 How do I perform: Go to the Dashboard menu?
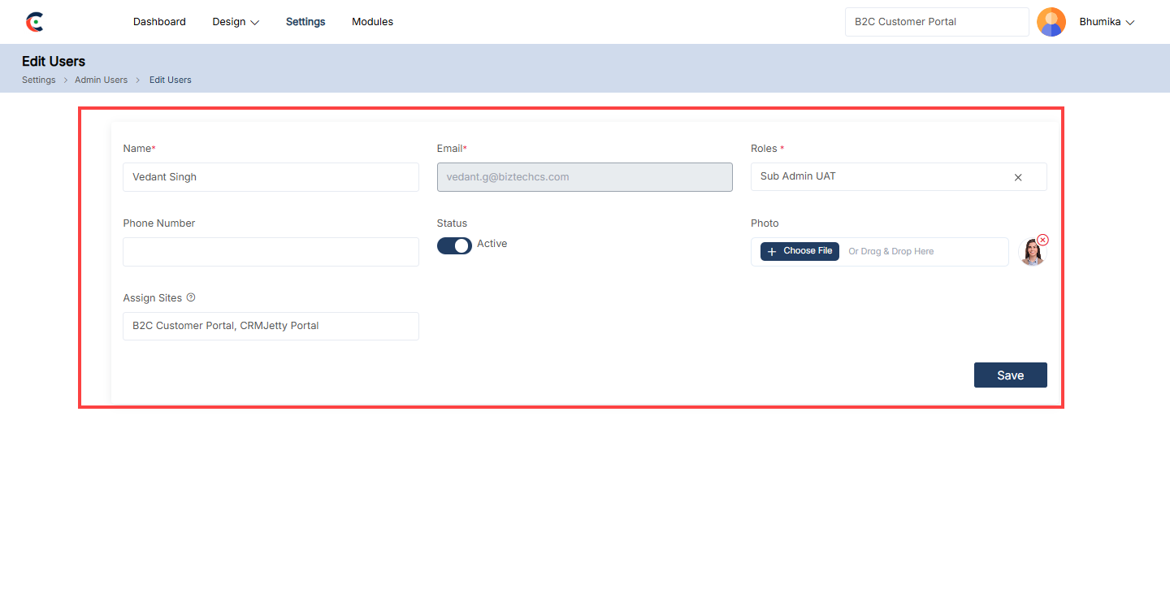(159, 22)
